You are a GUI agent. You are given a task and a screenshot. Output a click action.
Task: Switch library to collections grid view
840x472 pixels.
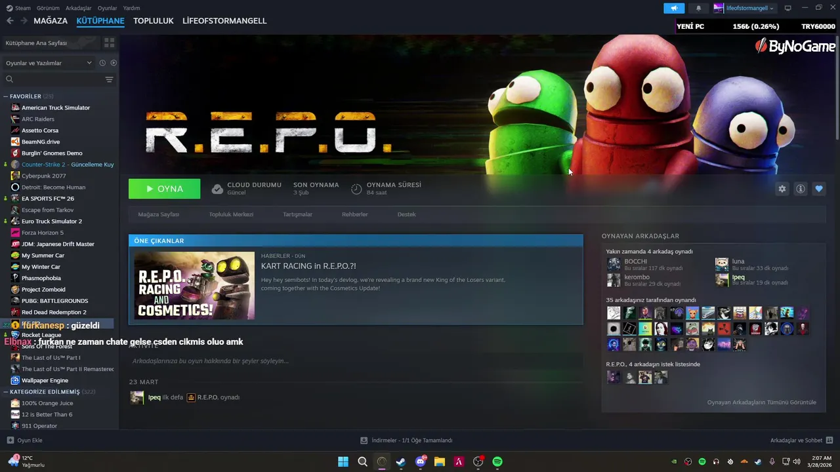coord(110,43)
